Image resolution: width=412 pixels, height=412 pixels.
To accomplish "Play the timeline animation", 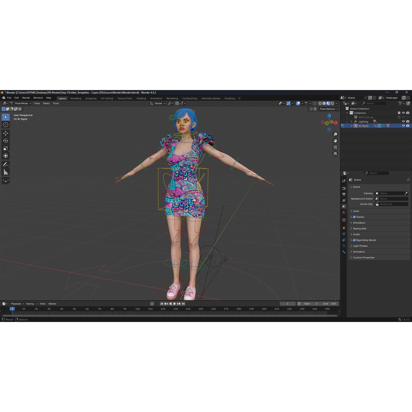I will pos(174,304).
